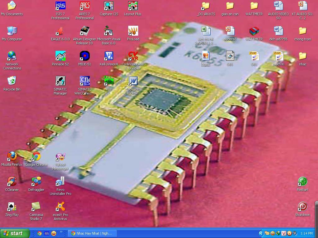Click the Defraggler desktop icon
Viewport: 318px width, 238px height.
click(x=36, y=181)
